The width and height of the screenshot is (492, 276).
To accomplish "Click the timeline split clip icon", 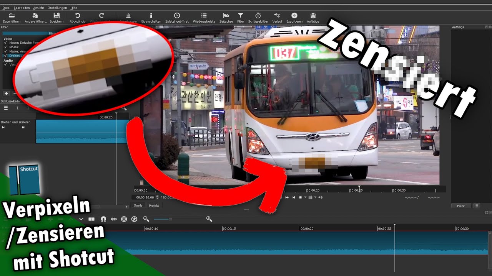I will coord(91,219).
